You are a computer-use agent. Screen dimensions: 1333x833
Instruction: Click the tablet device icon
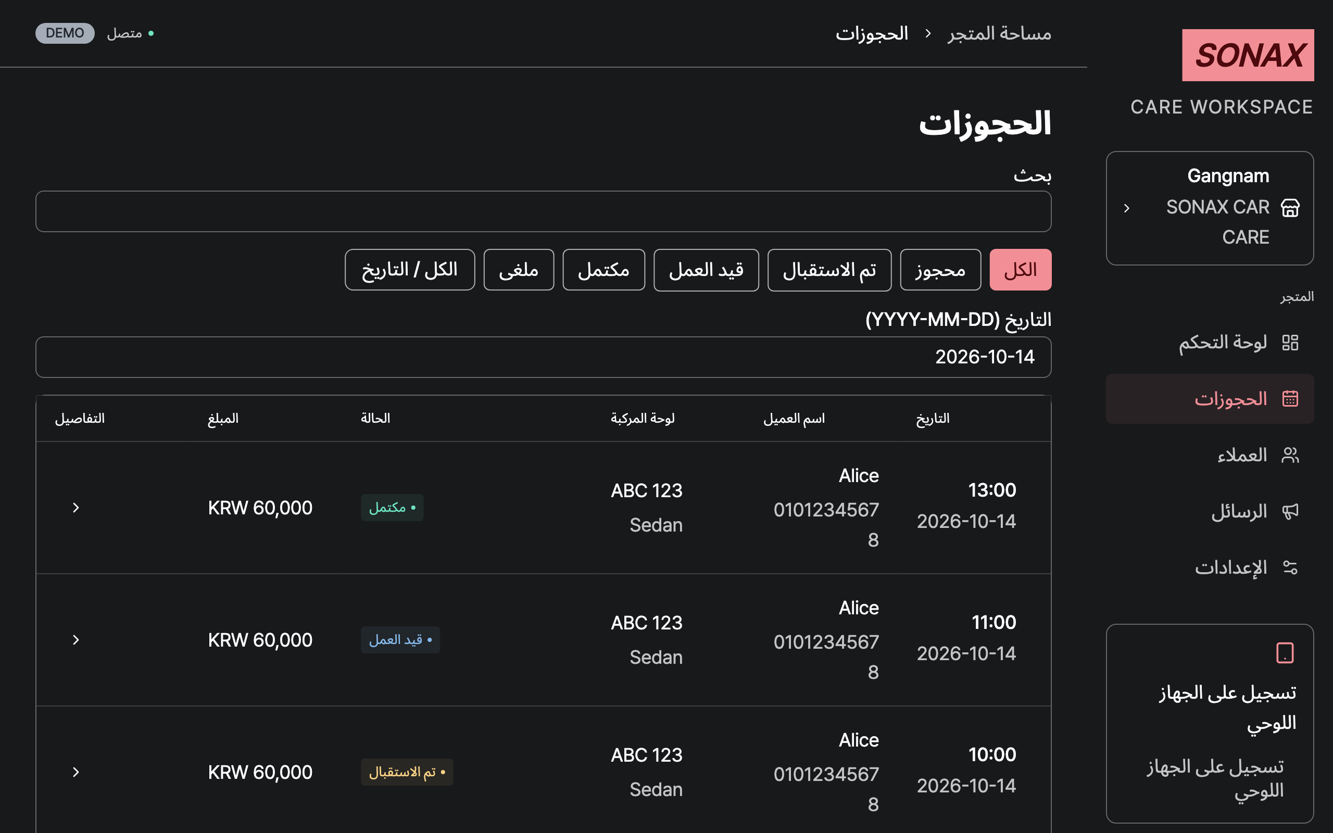1285,653
